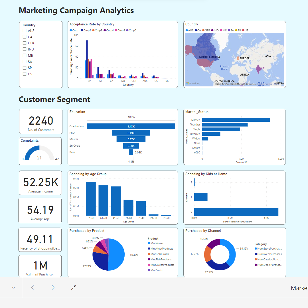The width and height of the screenshot is (308, 308).
Task: Select the Marketing page tab at bottom right
Action: [x=299, y=288]
